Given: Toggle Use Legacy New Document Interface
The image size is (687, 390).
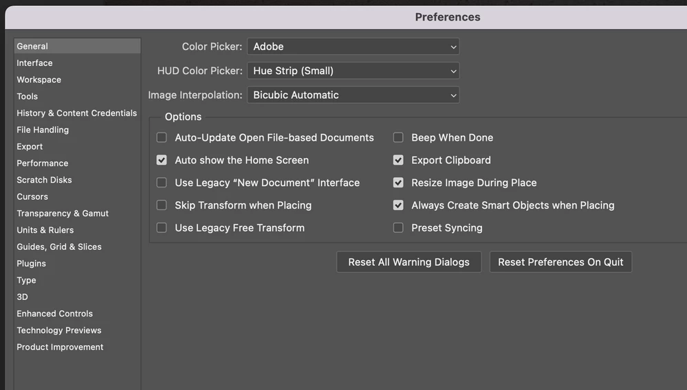Looking at the screenshot, I should pyautogui.click(x=162, y=183).
